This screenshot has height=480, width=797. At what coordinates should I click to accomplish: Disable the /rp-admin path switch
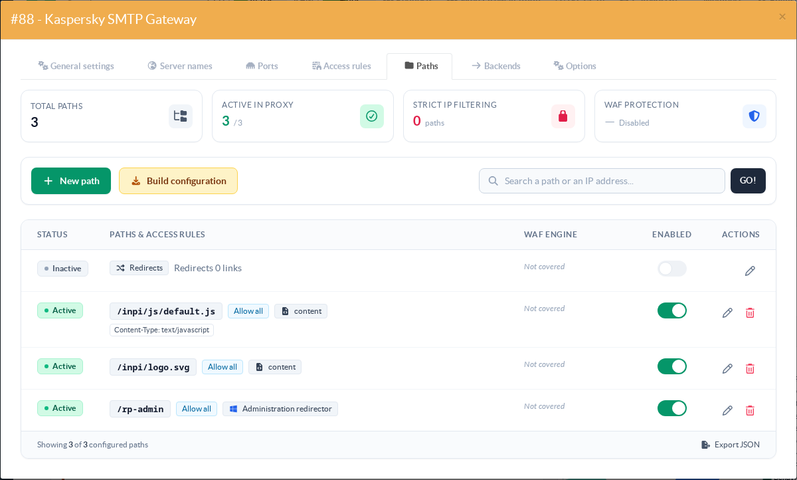click(672, 408)
